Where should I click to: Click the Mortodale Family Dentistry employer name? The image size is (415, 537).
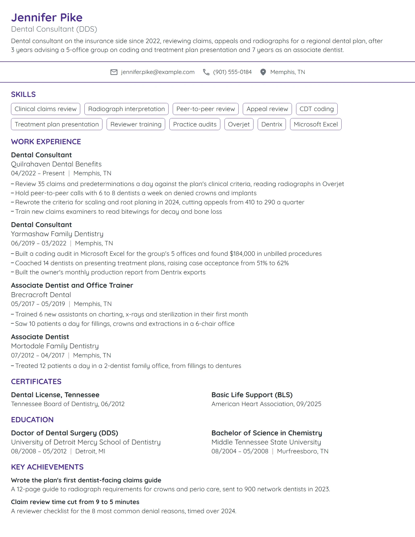pyautogui.click(x=55, y=346)
